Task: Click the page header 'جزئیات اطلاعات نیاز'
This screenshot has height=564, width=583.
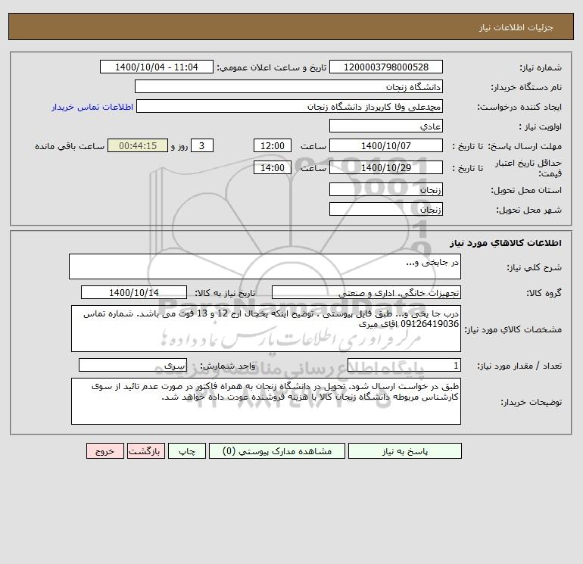Action: pos(516,27)
